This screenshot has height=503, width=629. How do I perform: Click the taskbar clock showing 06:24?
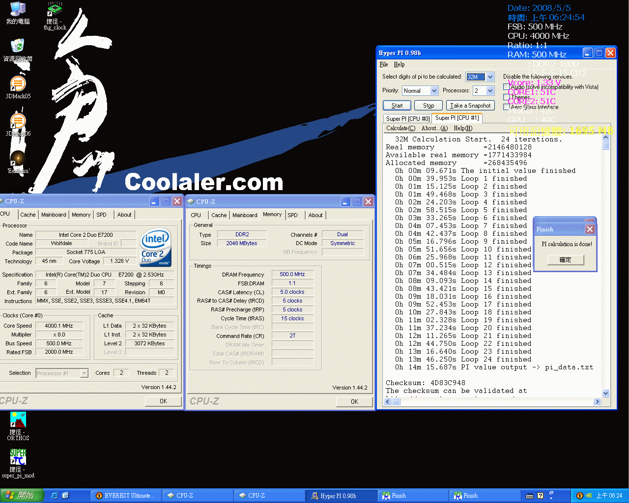(x=609, y=496)
